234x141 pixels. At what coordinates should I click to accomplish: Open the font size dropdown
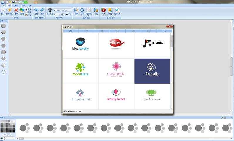point(59,14)
